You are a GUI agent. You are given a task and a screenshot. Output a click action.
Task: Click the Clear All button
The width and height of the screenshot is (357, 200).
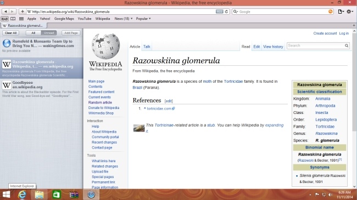click(x=10, y=33)
